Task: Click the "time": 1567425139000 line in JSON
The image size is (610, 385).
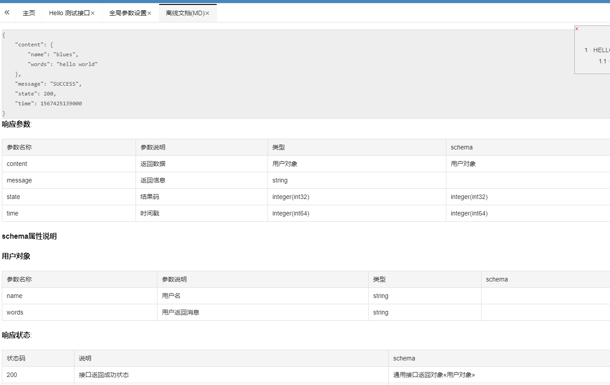Action: click(48, 103)
